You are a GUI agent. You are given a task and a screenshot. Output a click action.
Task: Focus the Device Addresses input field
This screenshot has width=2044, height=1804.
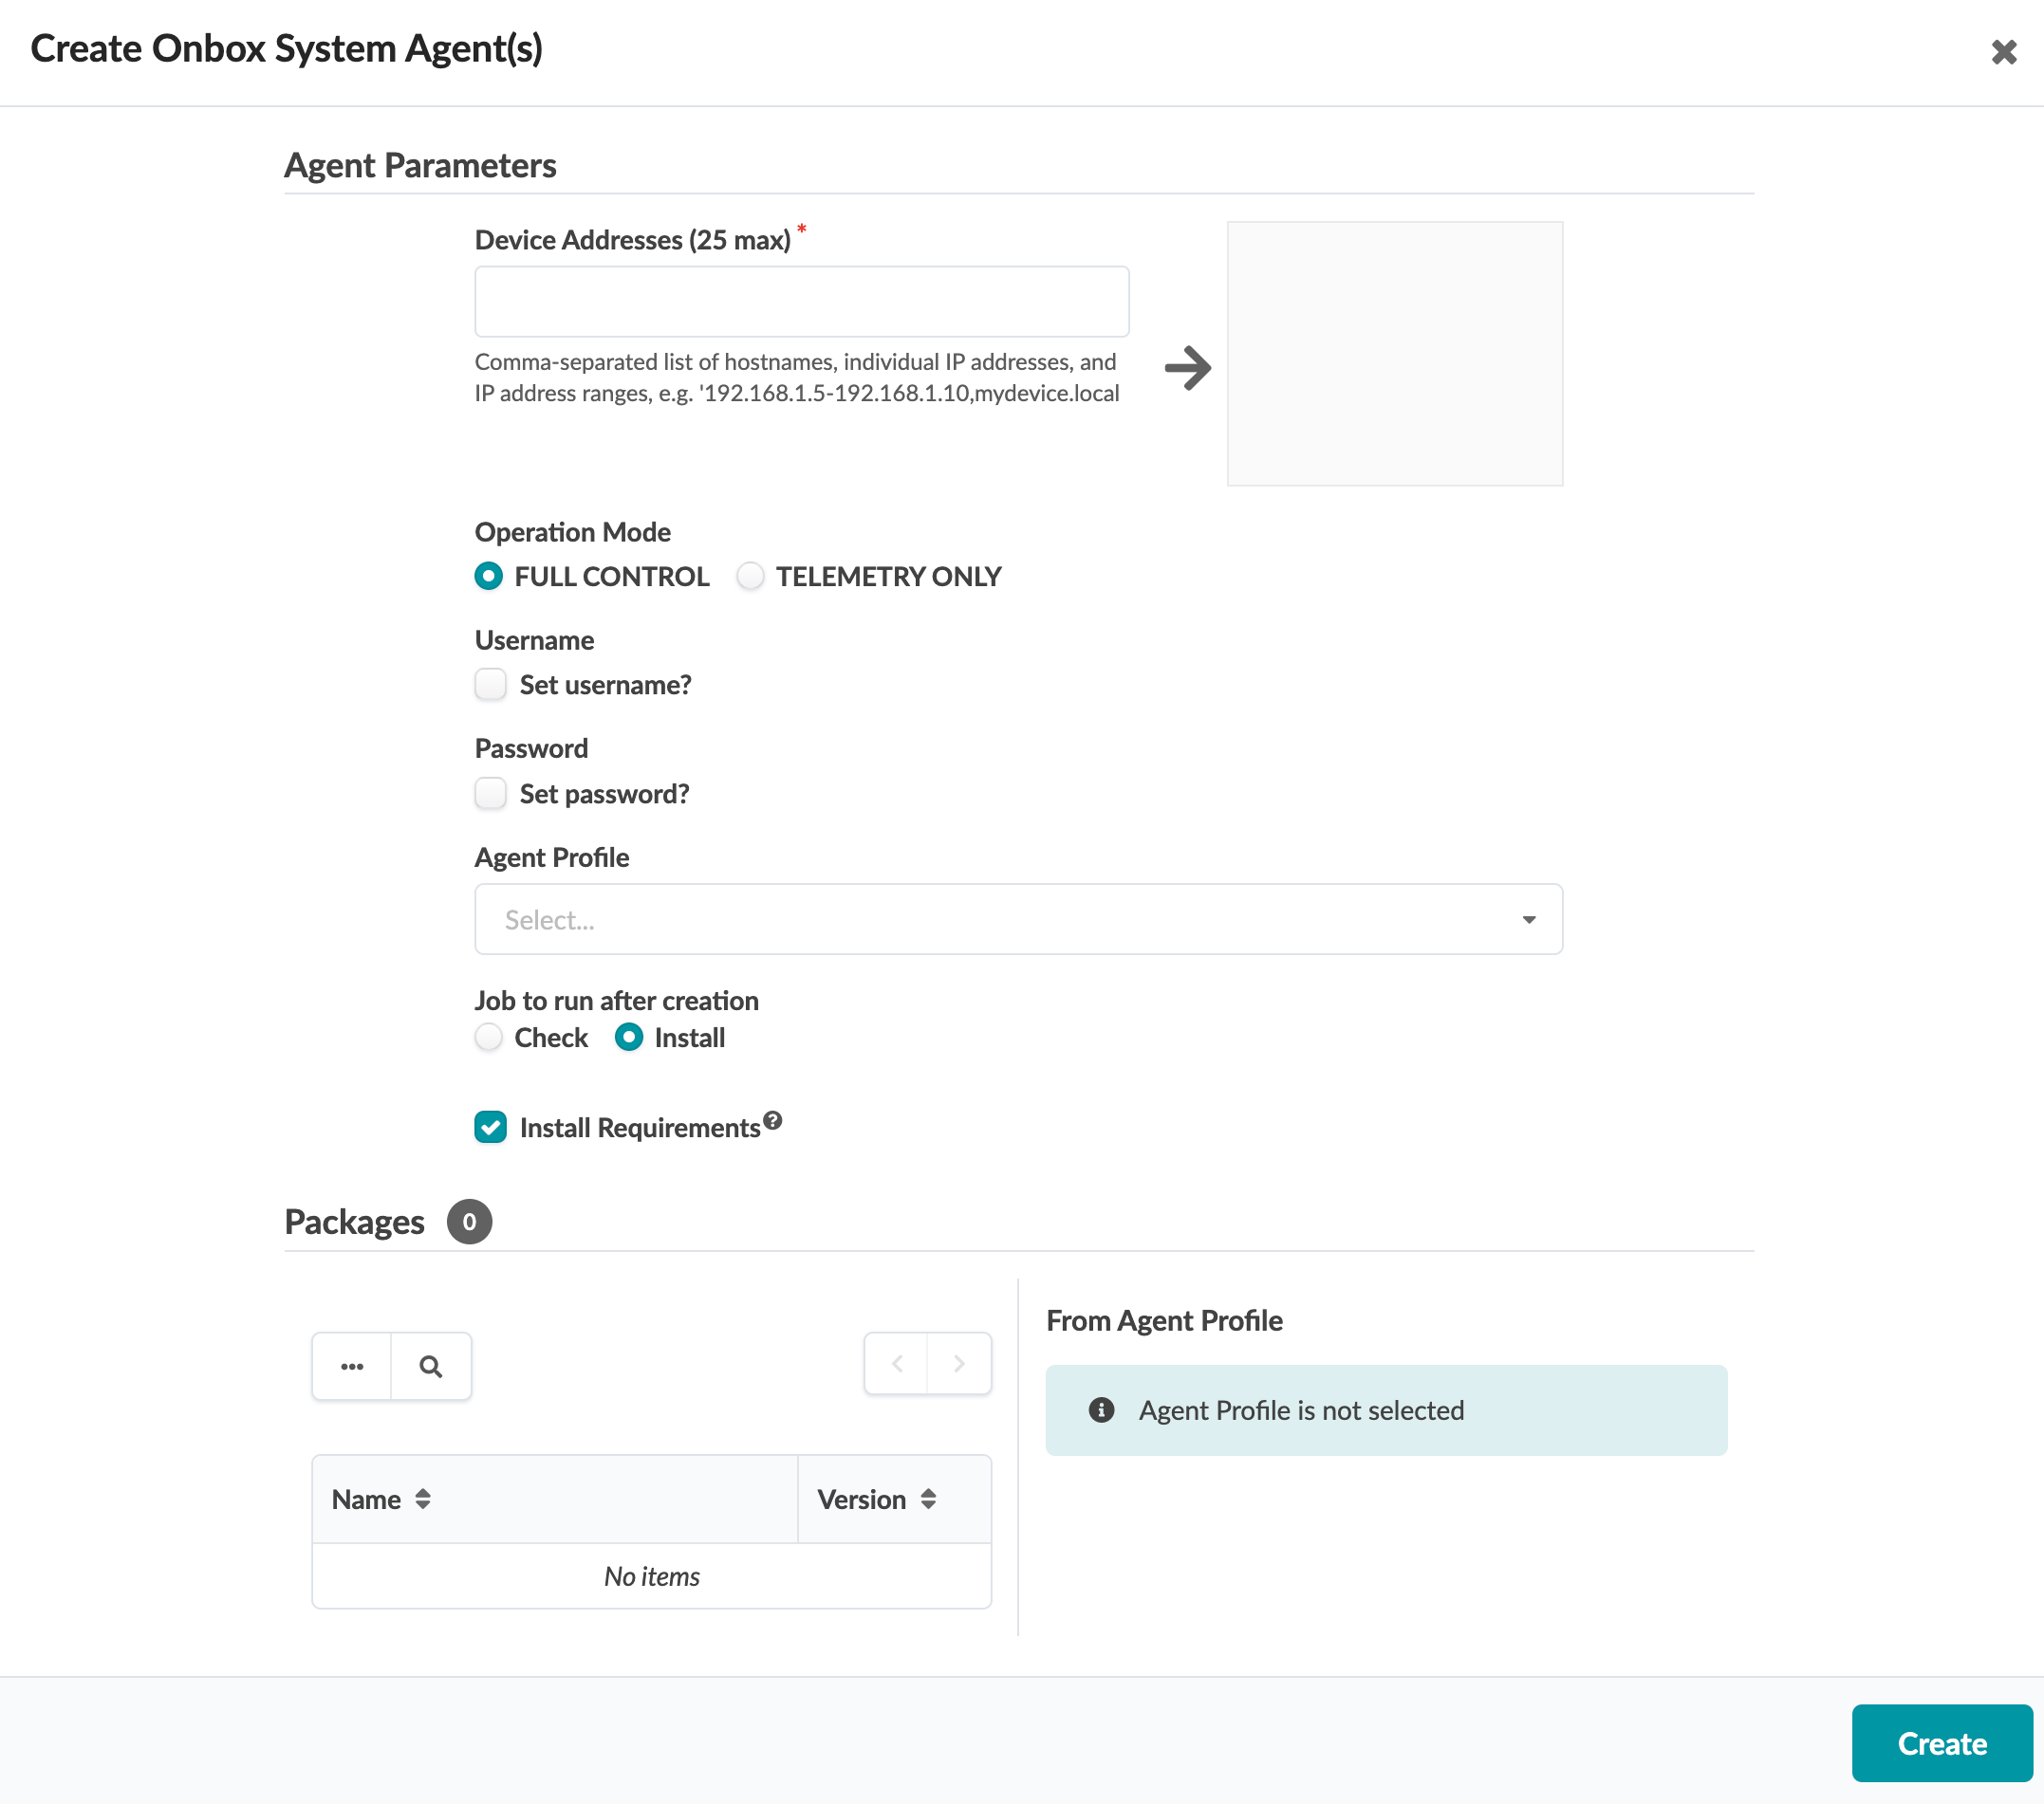tap(801, 302)
